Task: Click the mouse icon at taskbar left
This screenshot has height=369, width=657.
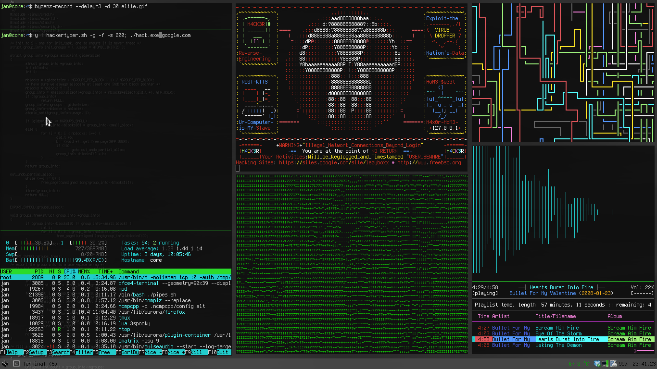Action: pyautogui.click(x=4, y=364)
